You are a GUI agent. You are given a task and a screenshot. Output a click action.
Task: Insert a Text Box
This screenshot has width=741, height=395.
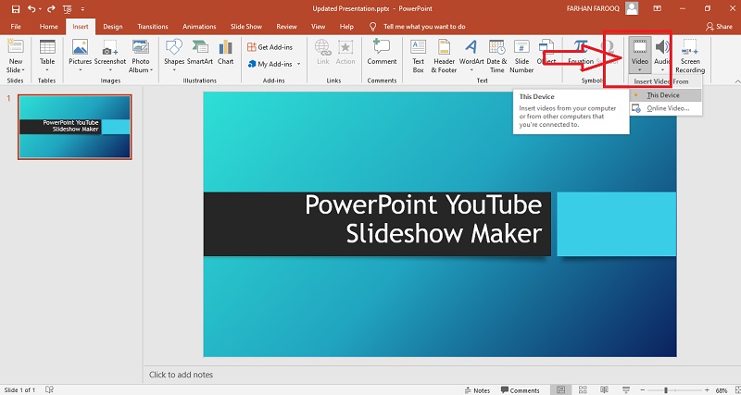[x=419, y=56]
